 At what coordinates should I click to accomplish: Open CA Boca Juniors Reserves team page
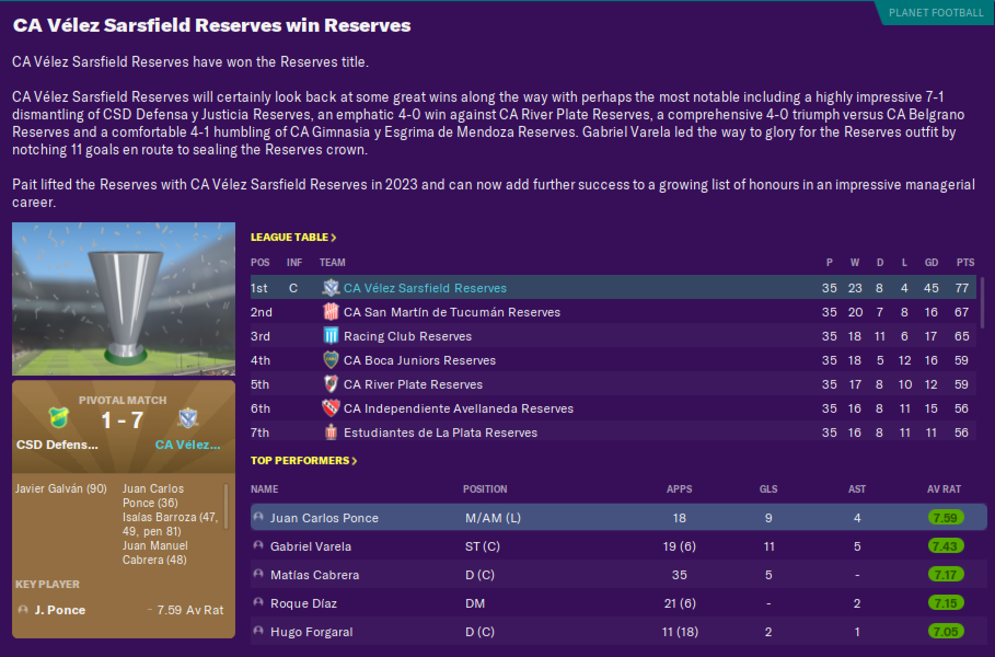(420, 360)
